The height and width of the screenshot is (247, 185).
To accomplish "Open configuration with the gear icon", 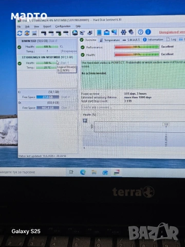I will [x=123, y=32].
